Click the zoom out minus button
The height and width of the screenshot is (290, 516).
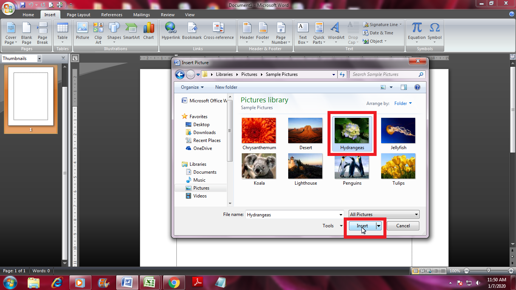click(467, 271)
